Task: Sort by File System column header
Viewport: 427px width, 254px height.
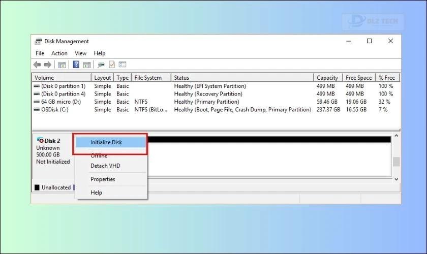Action: point(151,78)
